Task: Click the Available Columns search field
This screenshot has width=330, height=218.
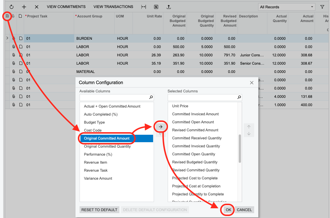Action: point(114,98)
